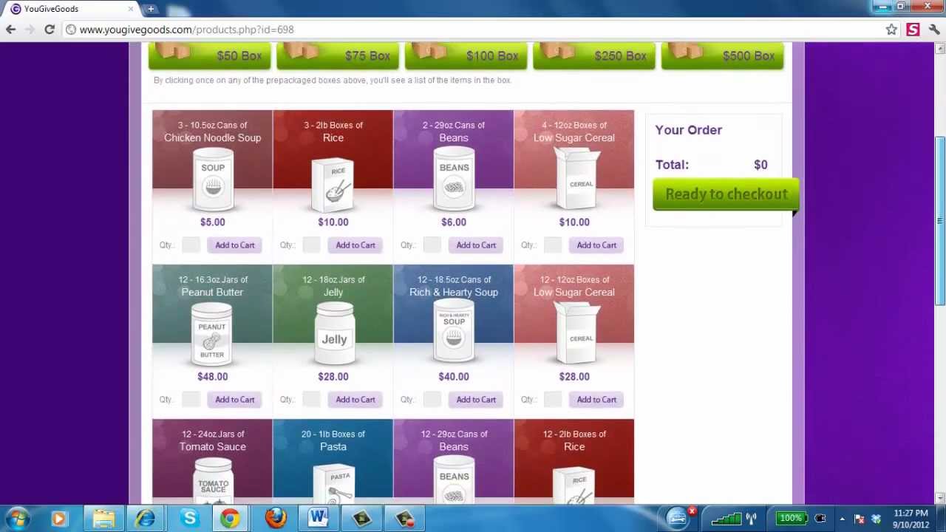Click the $10.00 Rice quantity field
Viewport: 946px width, 532px height.
coord(311,245)
